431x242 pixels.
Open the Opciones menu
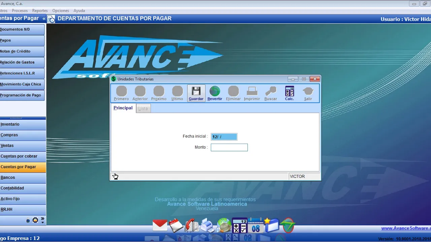61,11
